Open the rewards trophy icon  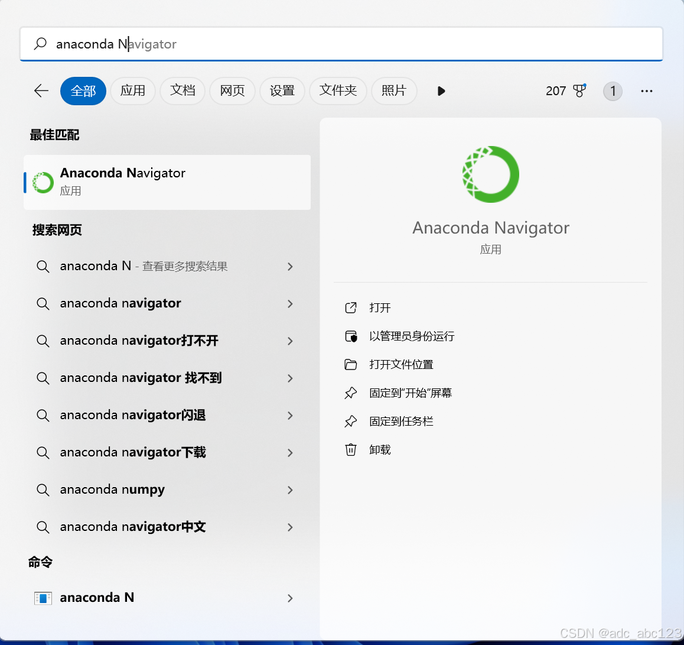(579, 90)
